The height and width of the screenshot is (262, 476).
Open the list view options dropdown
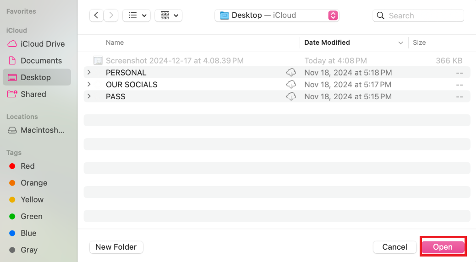click(x=137, y=16)
